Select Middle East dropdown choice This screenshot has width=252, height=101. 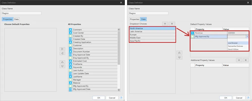[152, 38]
